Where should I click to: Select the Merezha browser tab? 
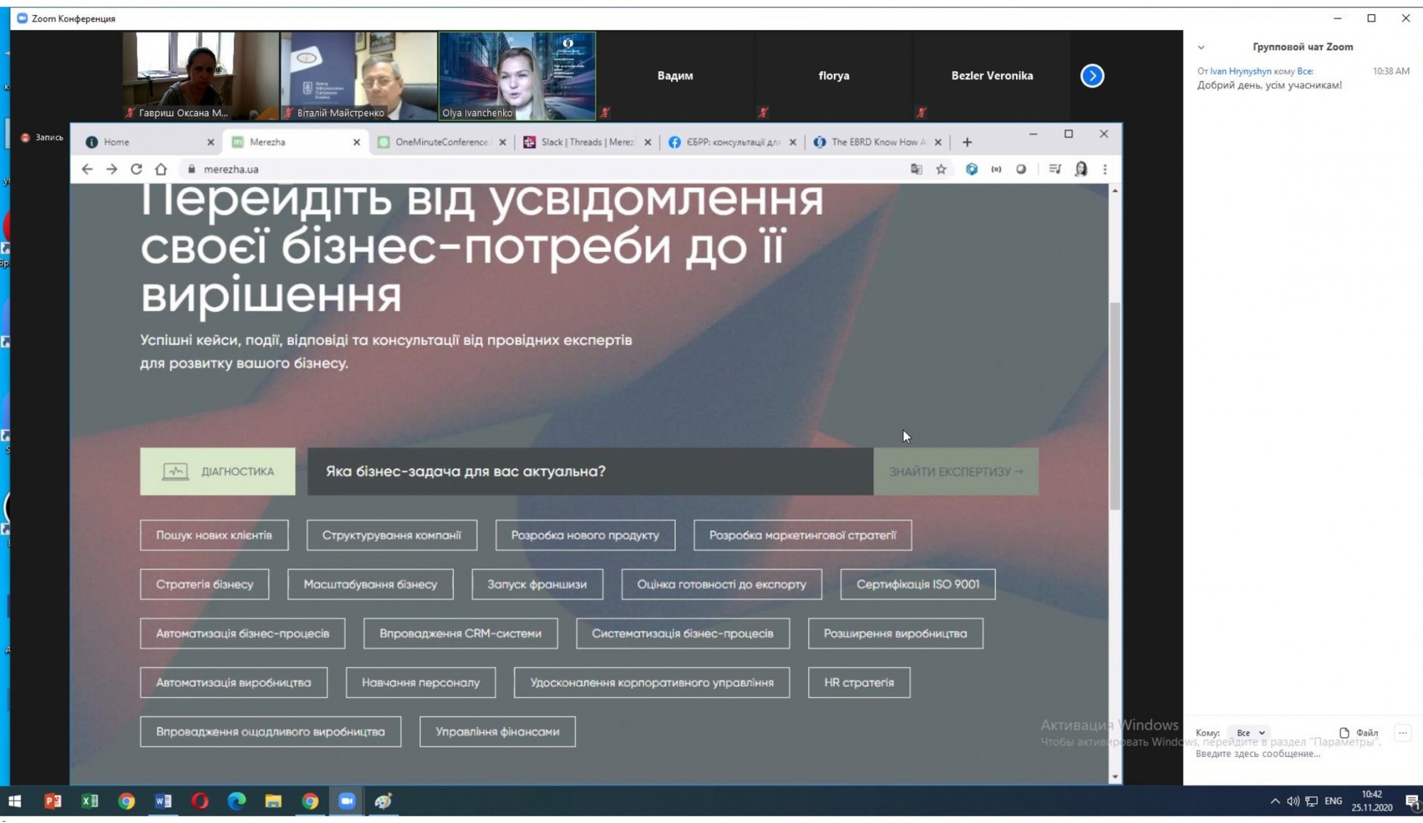coord(295,142)
